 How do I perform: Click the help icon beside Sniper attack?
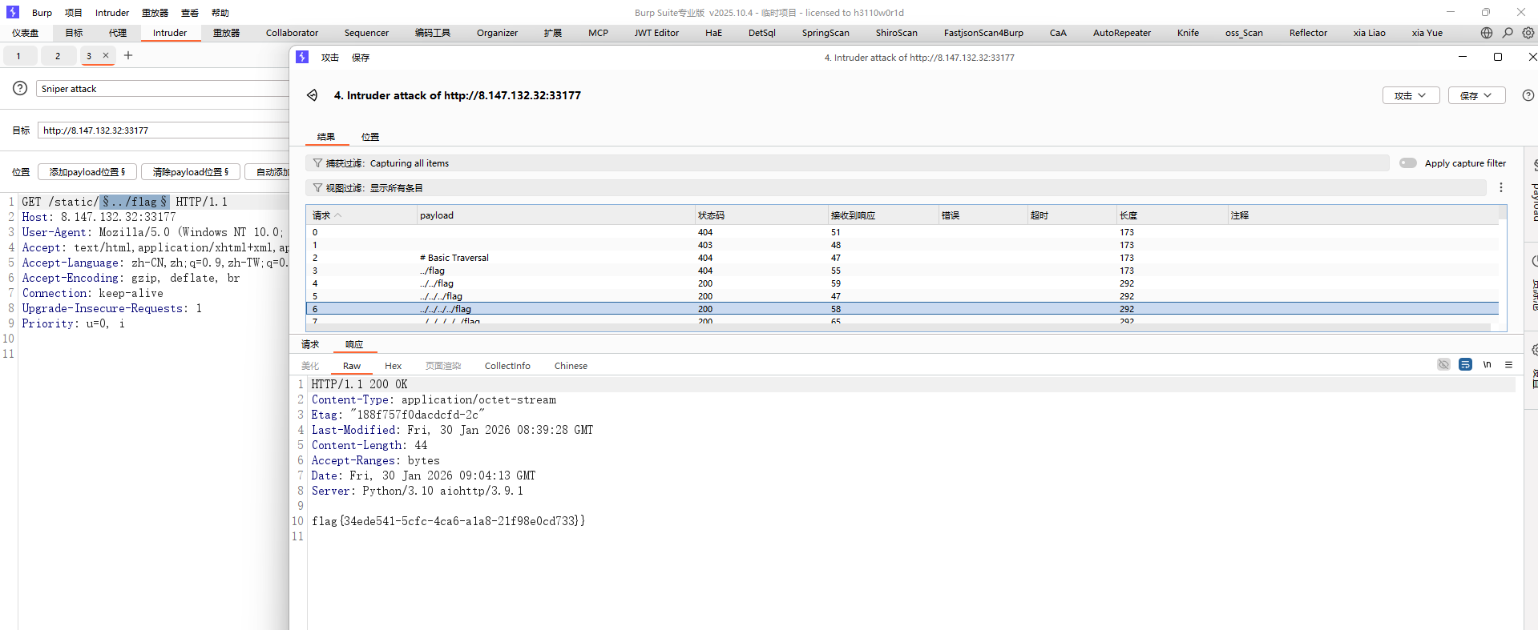pyautogui.click(x=20, y=88)
